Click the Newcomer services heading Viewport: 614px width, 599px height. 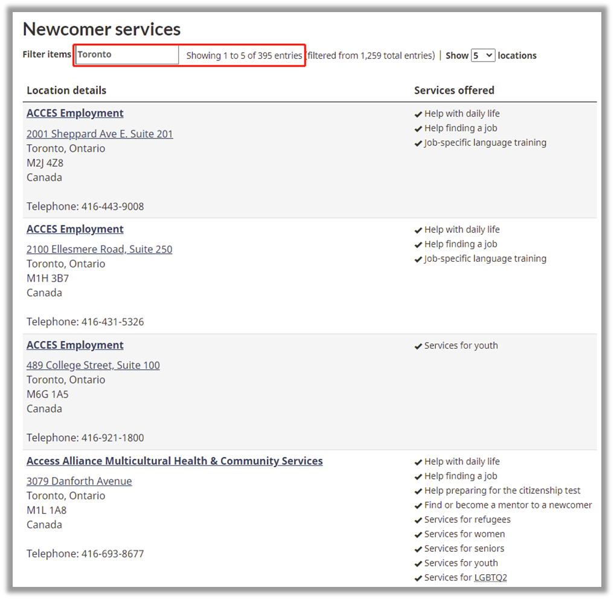point(101,29)
